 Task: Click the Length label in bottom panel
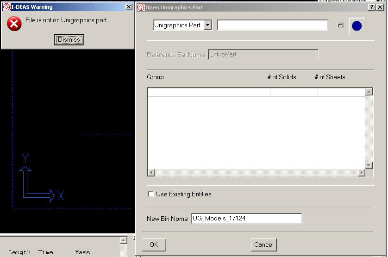[19, 252]
